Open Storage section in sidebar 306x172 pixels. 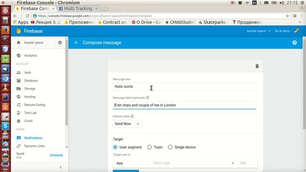pyautogui.click(x=30, y=89)
